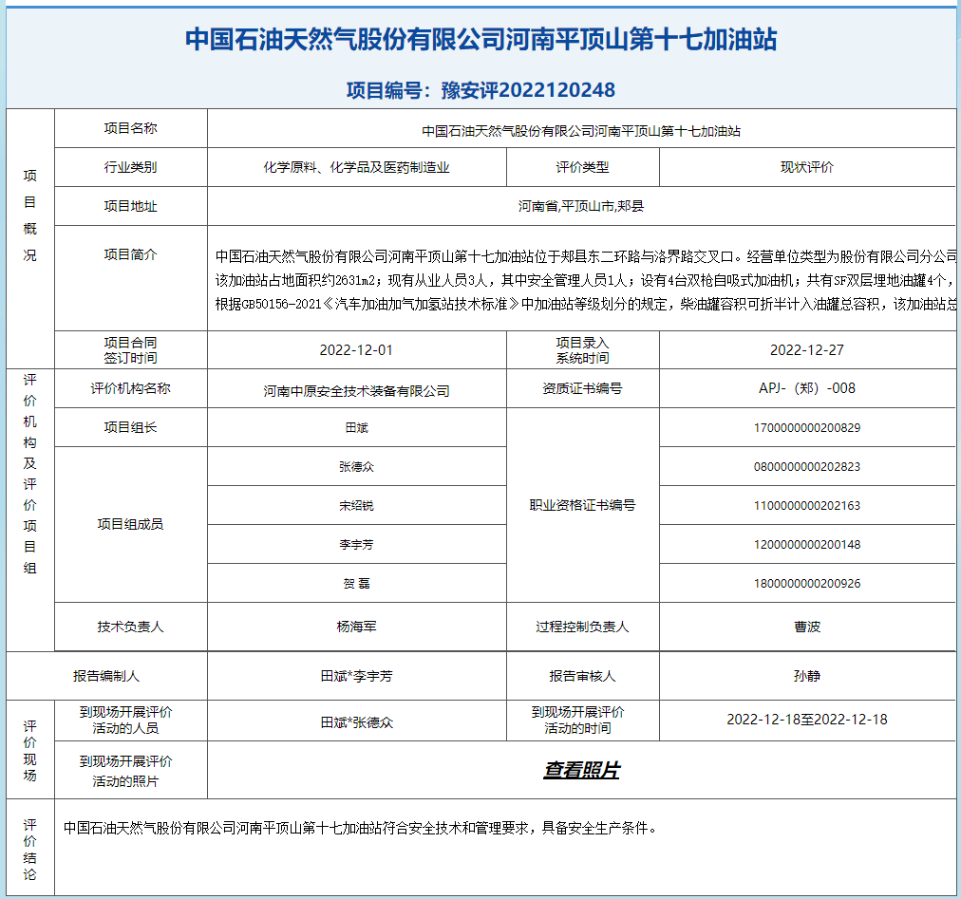
Task: Click the 项目组成员 label
Action: click(x=130, y=524)
